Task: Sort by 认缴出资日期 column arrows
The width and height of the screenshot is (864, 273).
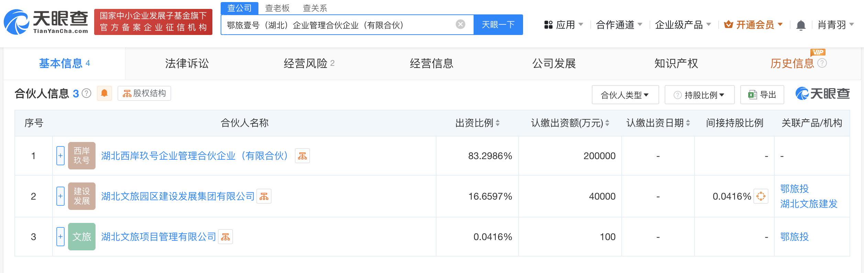Action: [688, 123]
